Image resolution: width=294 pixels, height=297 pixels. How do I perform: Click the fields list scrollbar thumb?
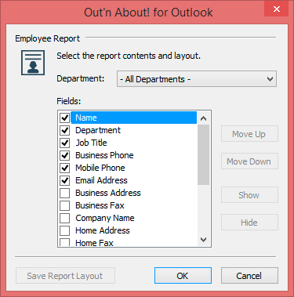(x=203, y=154)
